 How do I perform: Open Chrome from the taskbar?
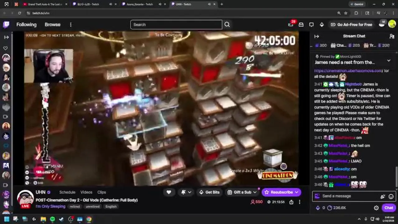pos(89,219)
